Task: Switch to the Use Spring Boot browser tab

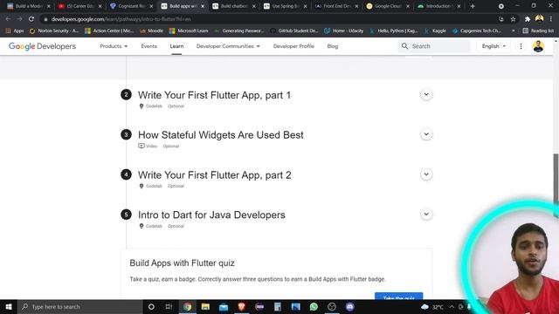Action: [x=285, y=6]
